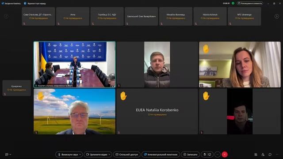Open closed captions icon bottom left

click(7, 155)
